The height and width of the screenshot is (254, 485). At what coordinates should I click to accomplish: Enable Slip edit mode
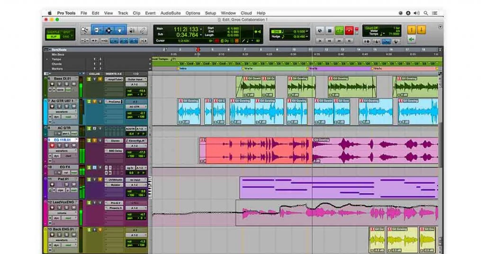point(53,36)
